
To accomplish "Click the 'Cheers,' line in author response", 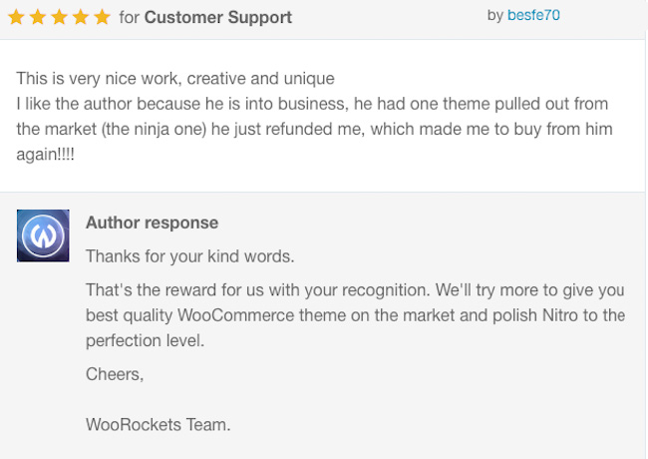I will [x=115, y=374].
